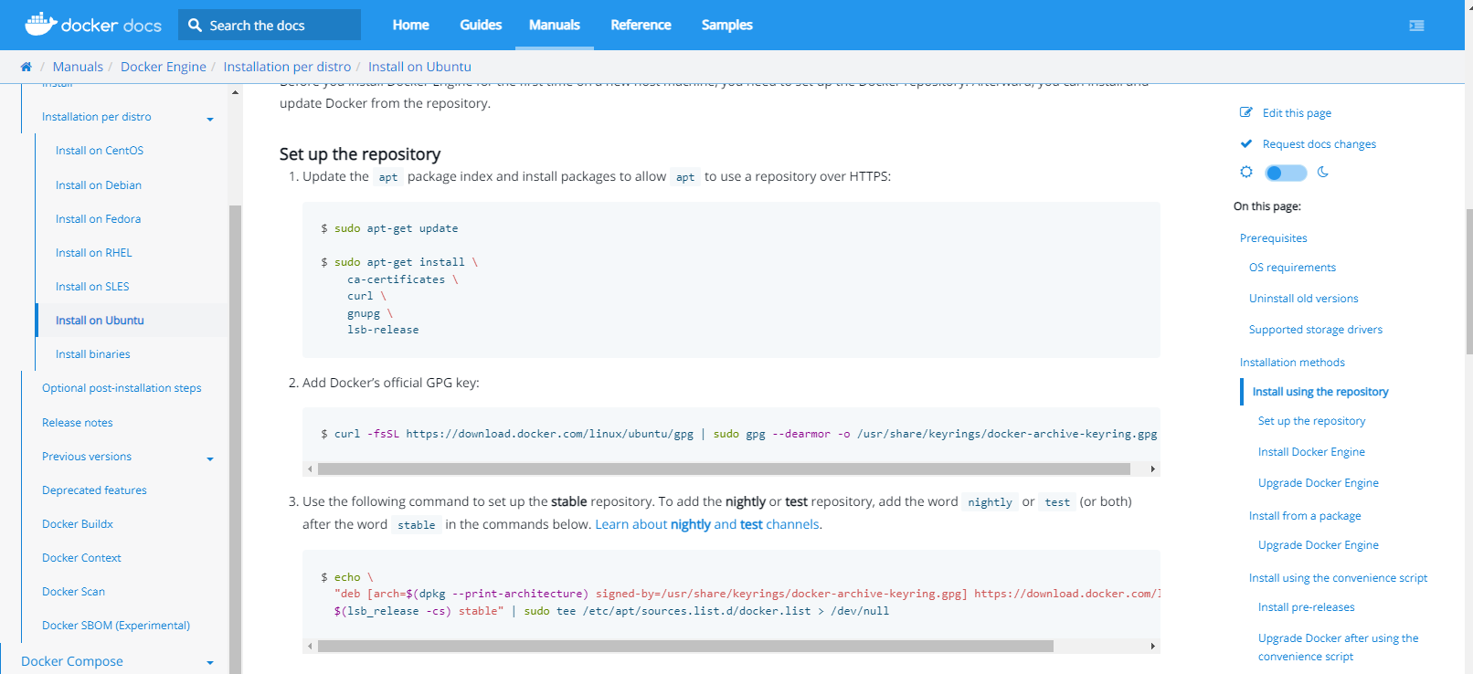
Task: Jump to Installation methods section
Action: (x=1292, y=363)
